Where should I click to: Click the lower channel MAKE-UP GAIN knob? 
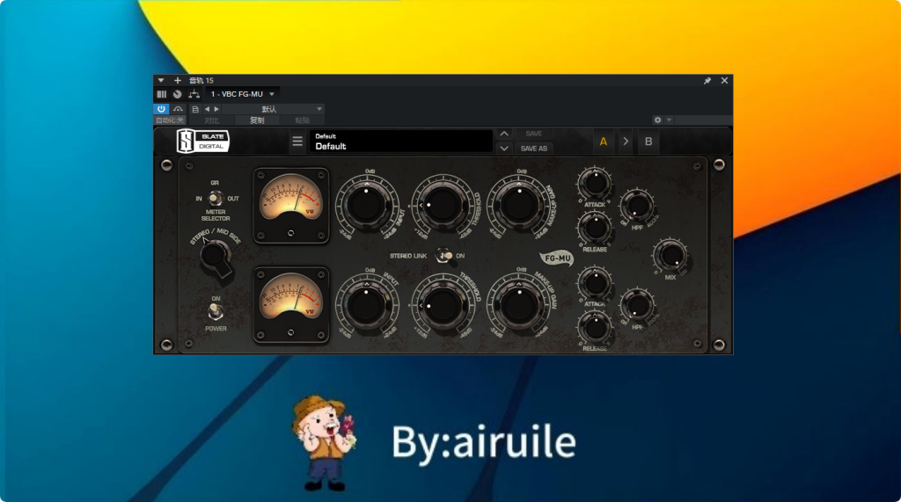[x=519, y=305]
